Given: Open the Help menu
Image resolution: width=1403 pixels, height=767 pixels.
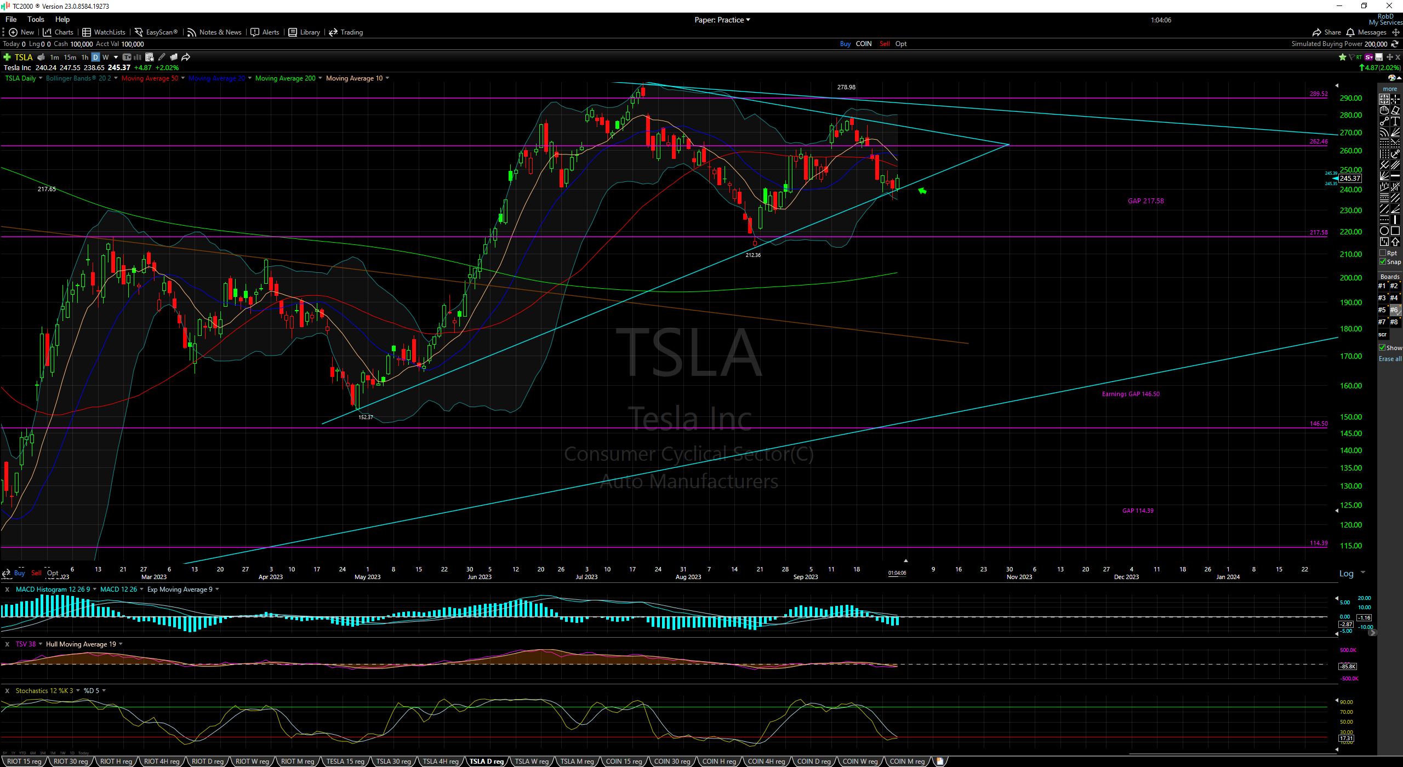Looking at the screenshot, I should (x=62, y=19).
